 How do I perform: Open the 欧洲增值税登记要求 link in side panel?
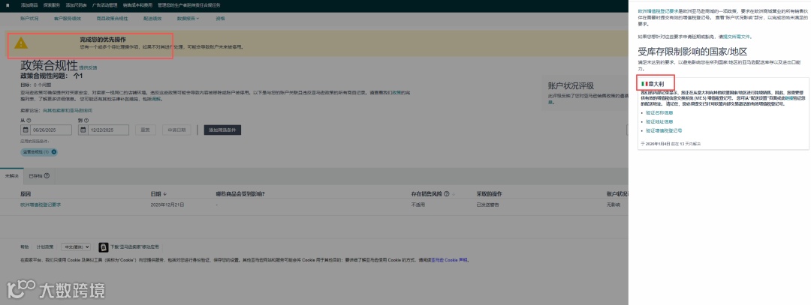657,10
